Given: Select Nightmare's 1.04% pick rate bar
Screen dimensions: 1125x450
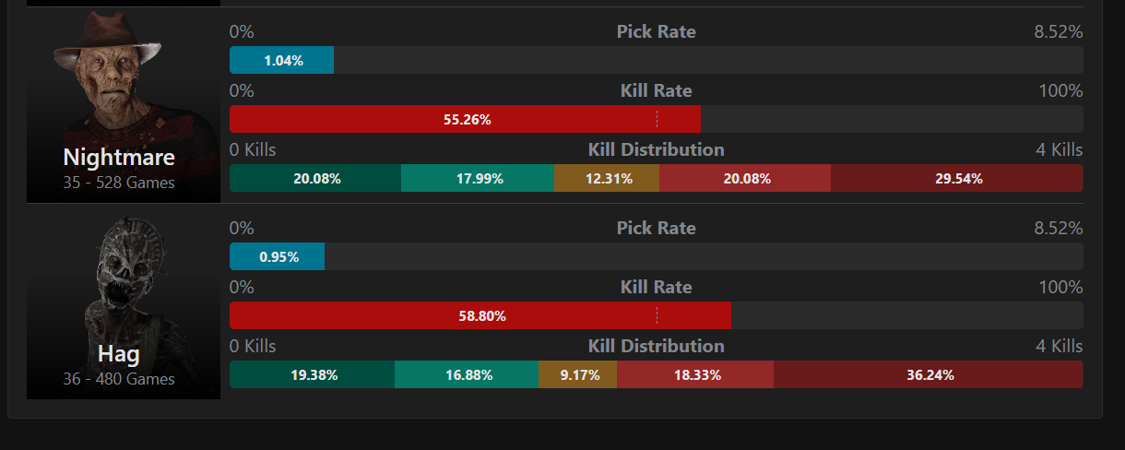Looking at the screenshot, I should [x=281, y=60].
